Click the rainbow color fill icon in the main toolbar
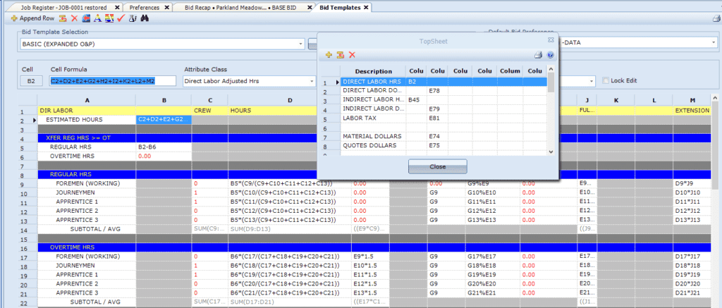The image size is (722, 308). [109, 18]
